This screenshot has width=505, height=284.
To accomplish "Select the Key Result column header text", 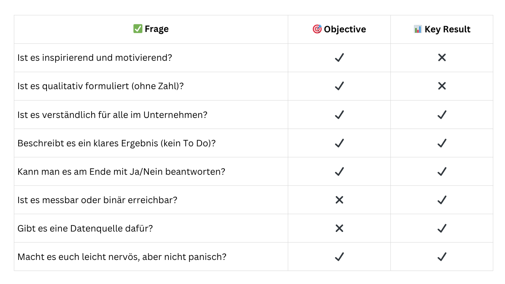I will click(447, 29).
